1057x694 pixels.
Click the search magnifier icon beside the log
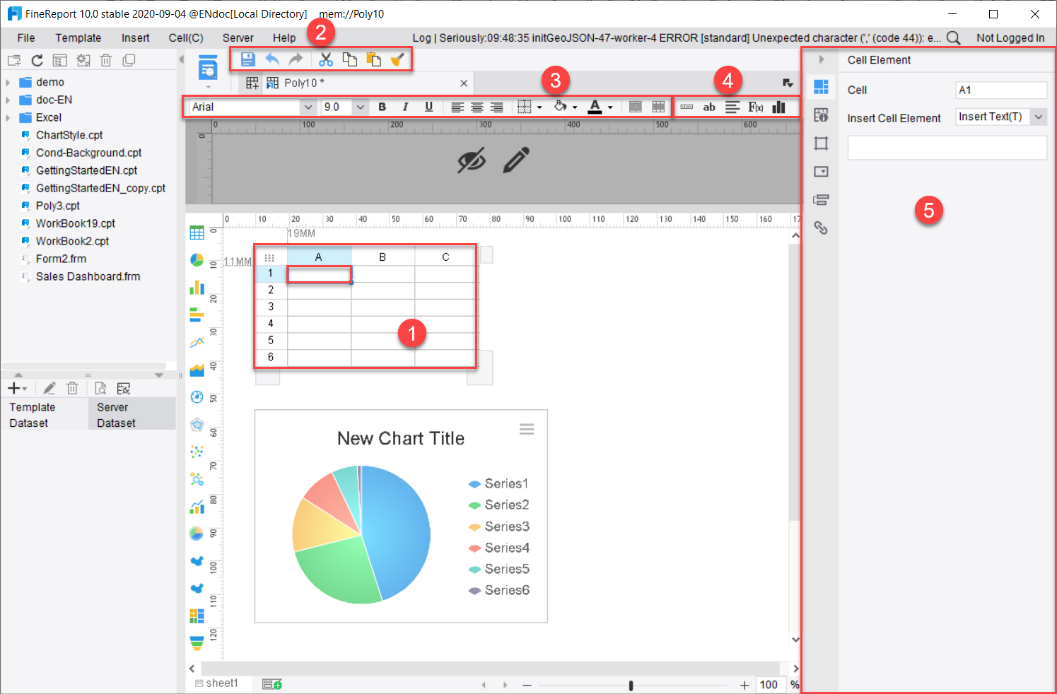tap(954, 38)
